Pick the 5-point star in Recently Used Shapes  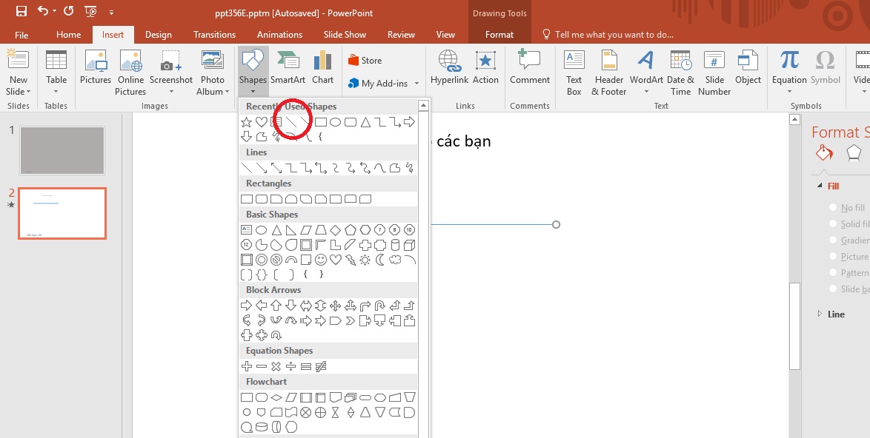click(x=246, y=122)
